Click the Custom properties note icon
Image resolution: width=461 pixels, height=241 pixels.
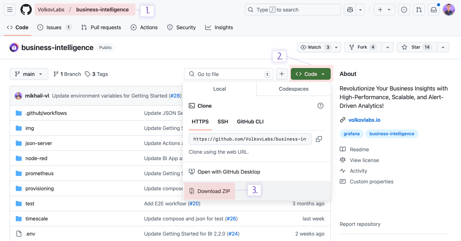tap(343, 182)
